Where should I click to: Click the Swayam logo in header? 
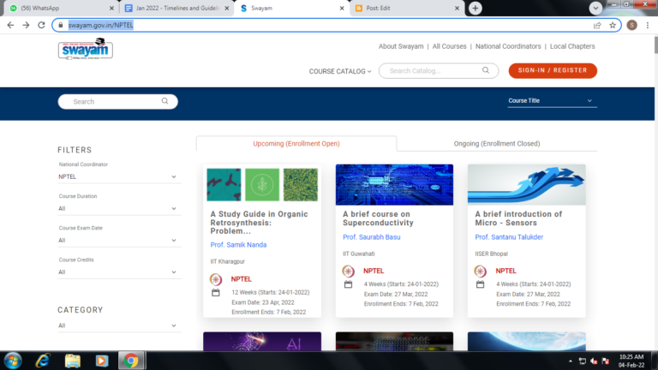86,51
